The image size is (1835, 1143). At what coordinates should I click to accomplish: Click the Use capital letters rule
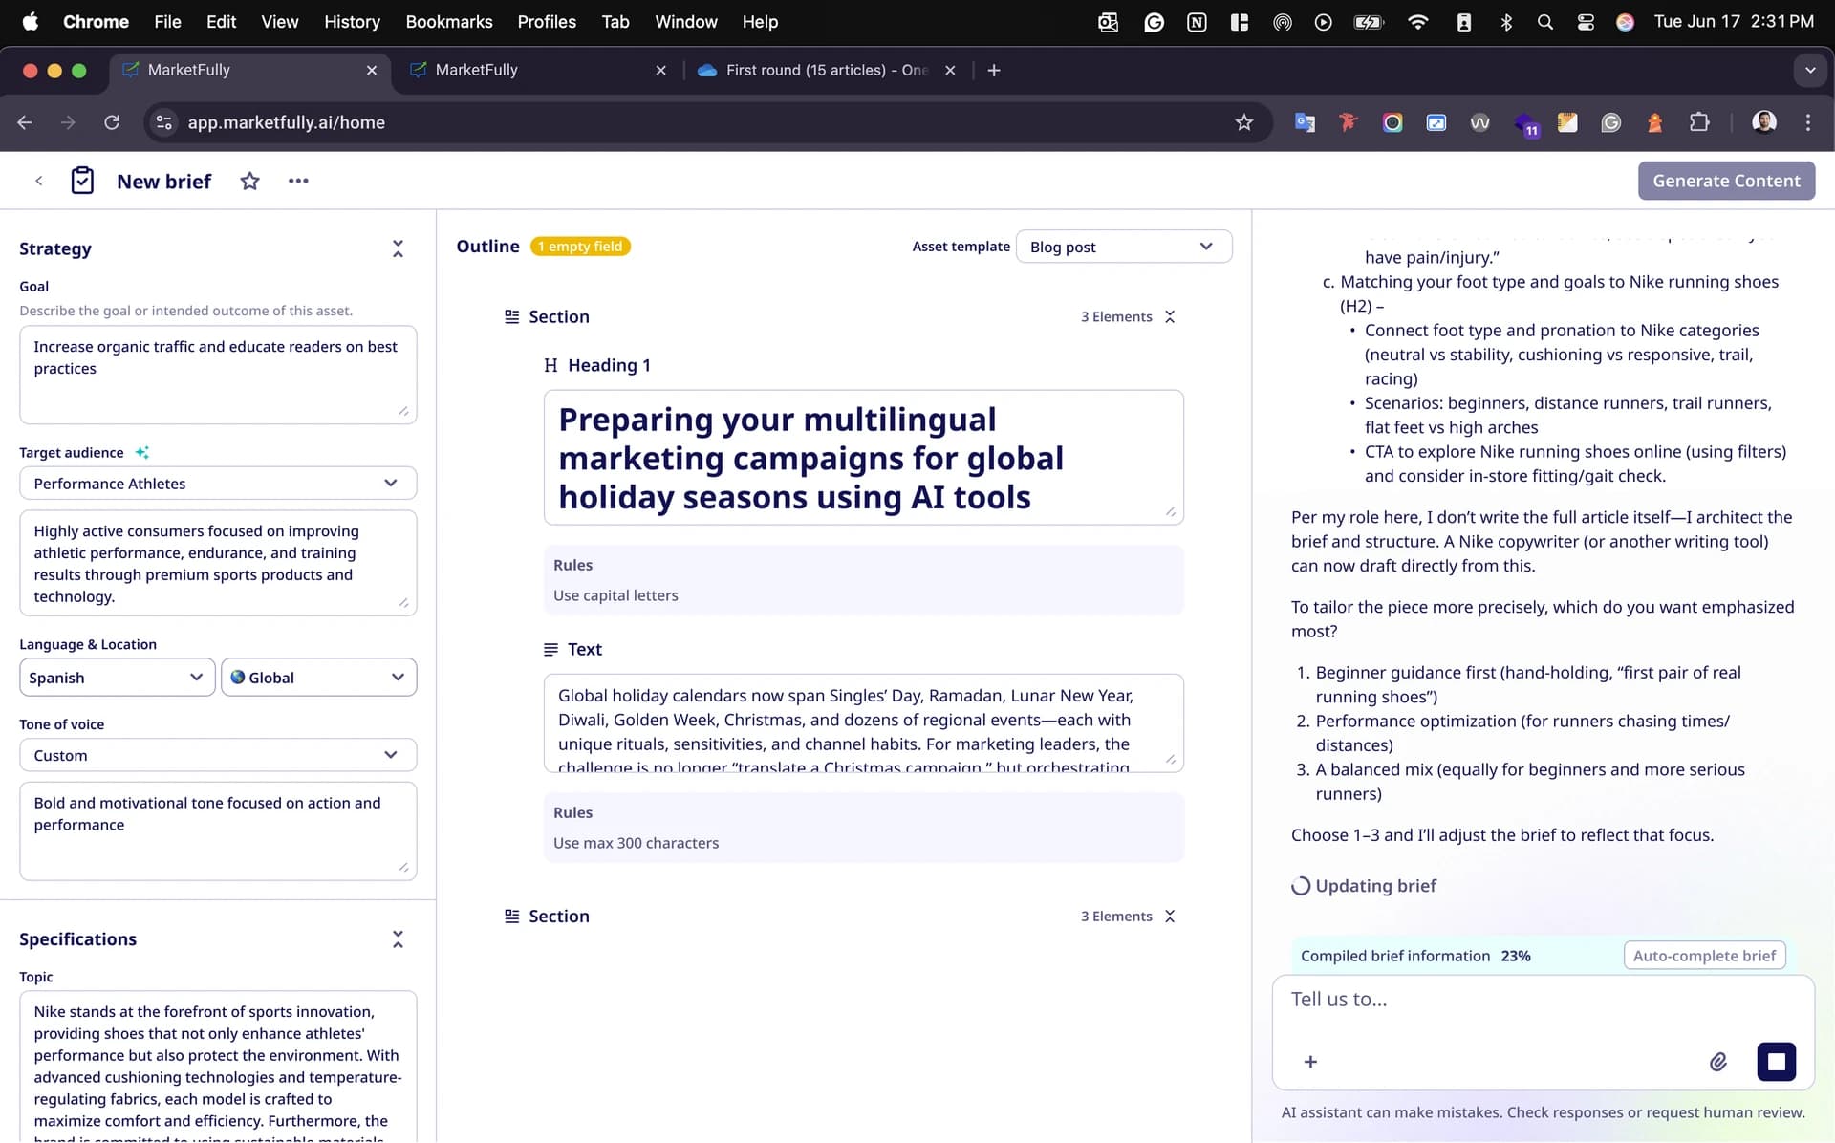(615, 595)
